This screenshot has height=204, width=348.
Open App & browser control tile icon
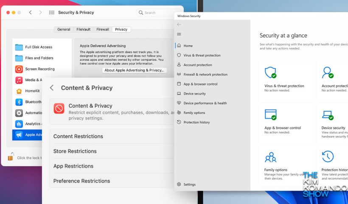tap(270, 114)
